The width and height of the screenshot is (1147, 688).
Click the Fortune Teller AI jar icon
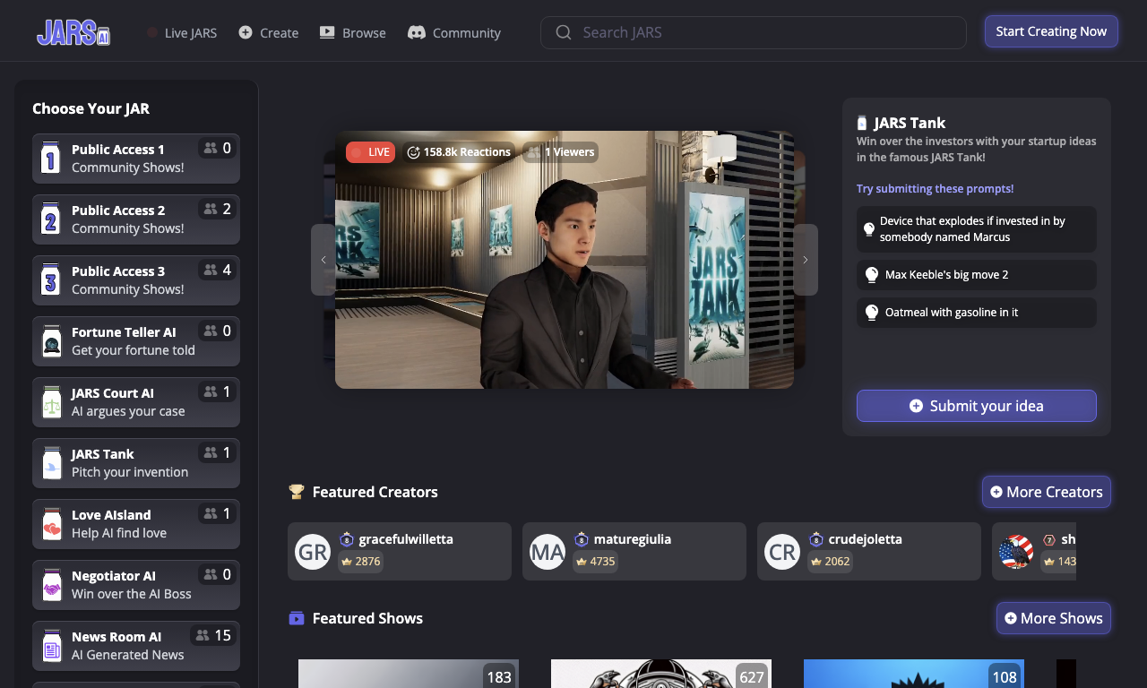[x=51, y=341]
